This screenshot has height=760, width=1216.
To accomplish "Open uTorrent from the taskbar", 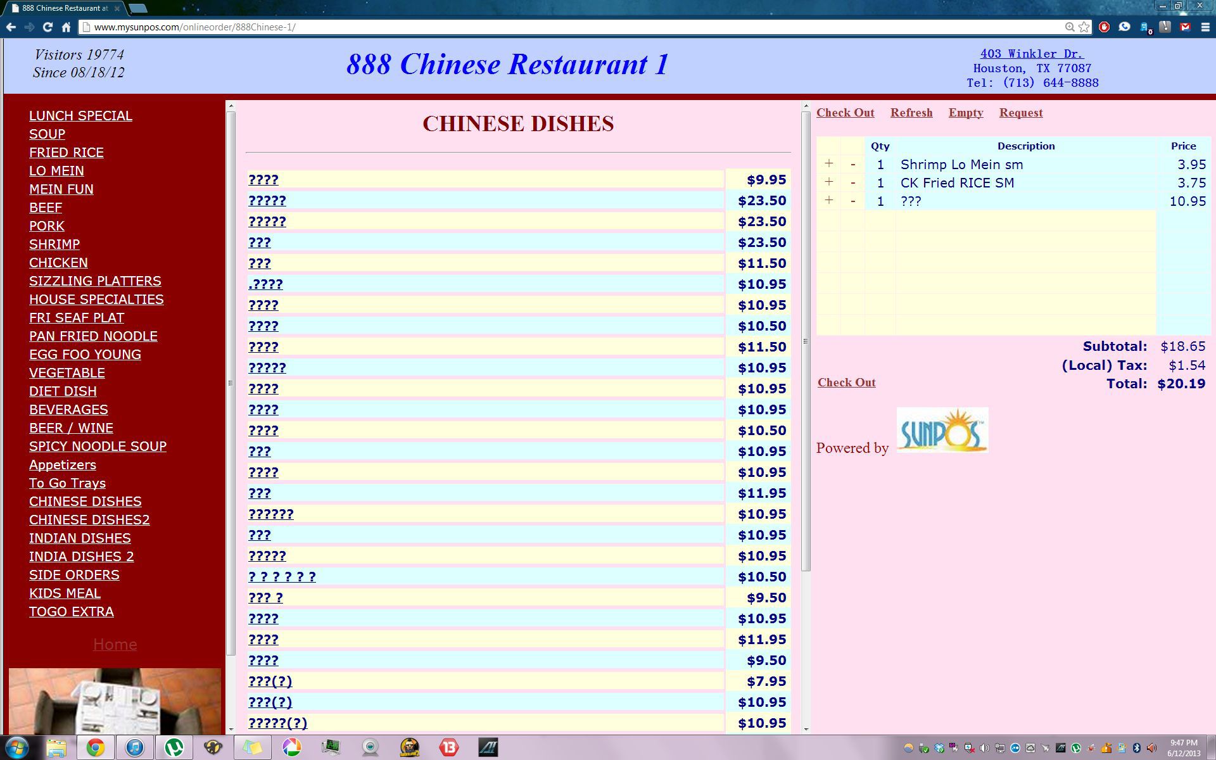I will click(174, 747).
